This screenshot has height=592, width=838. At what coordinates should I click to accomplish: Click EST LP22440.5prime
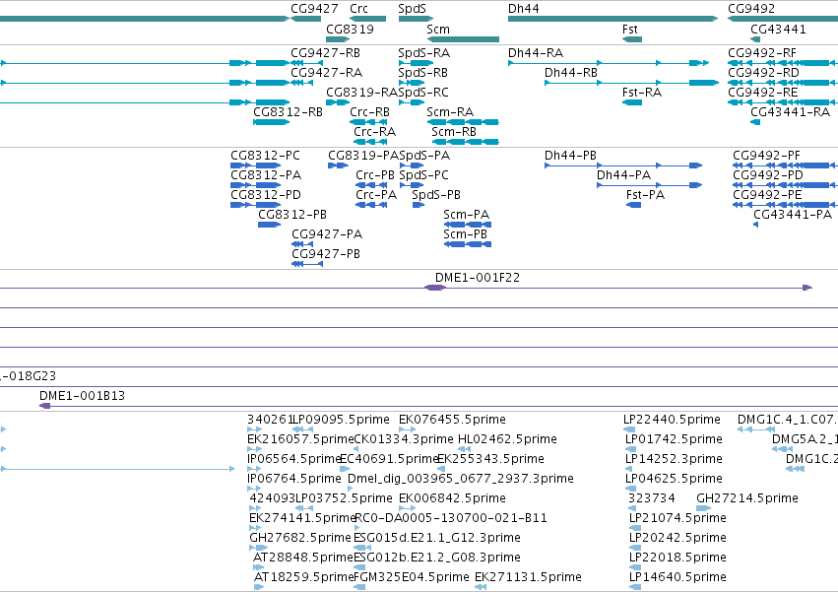coord(629,428)
